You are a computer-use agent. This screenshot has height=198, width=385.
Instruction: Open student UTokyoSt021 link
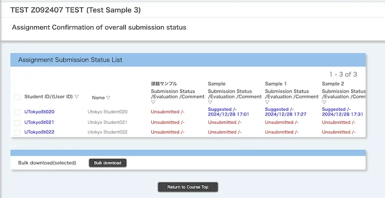39,122
